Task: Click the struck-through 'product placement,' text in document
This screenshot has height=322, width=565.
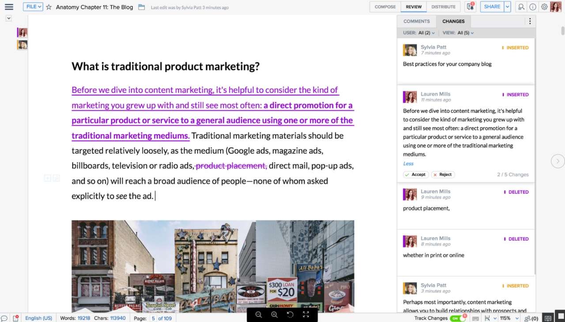Action: tap(231, 166)
